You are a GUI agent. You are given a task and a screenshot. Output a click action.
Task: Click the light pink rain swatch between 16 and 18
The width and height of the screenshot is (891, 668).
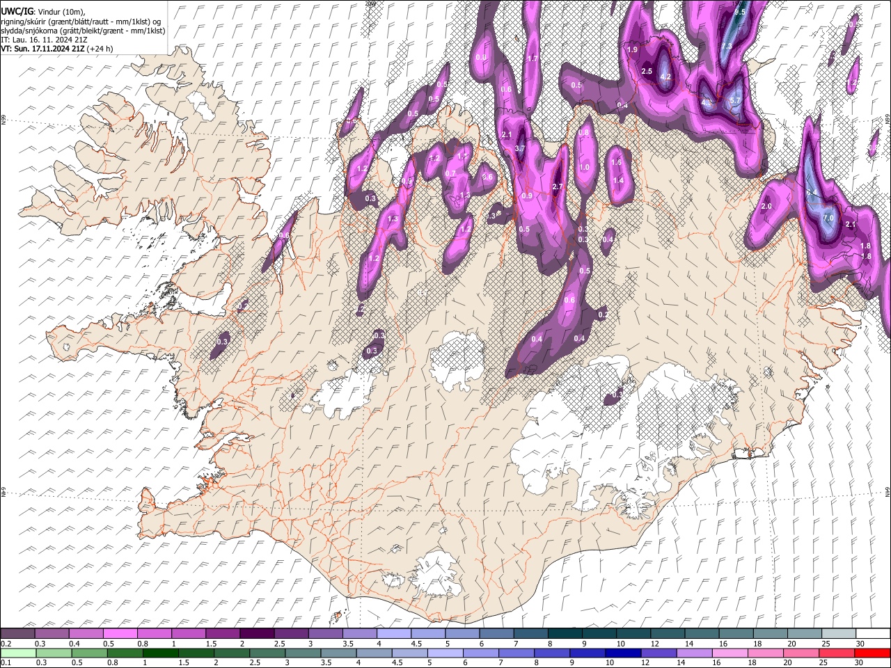coord(730,653)
